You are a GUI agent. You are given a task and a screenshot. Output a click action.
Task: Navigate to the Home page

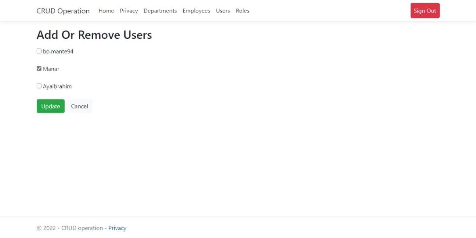click(x=106, y=11)
